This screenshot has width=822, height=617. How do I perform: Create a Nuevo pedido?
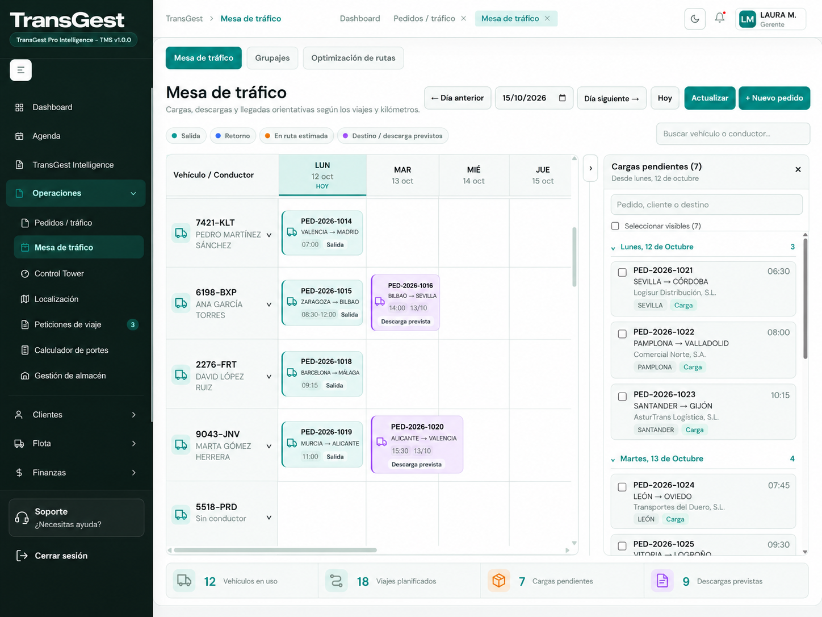(774, 98)
